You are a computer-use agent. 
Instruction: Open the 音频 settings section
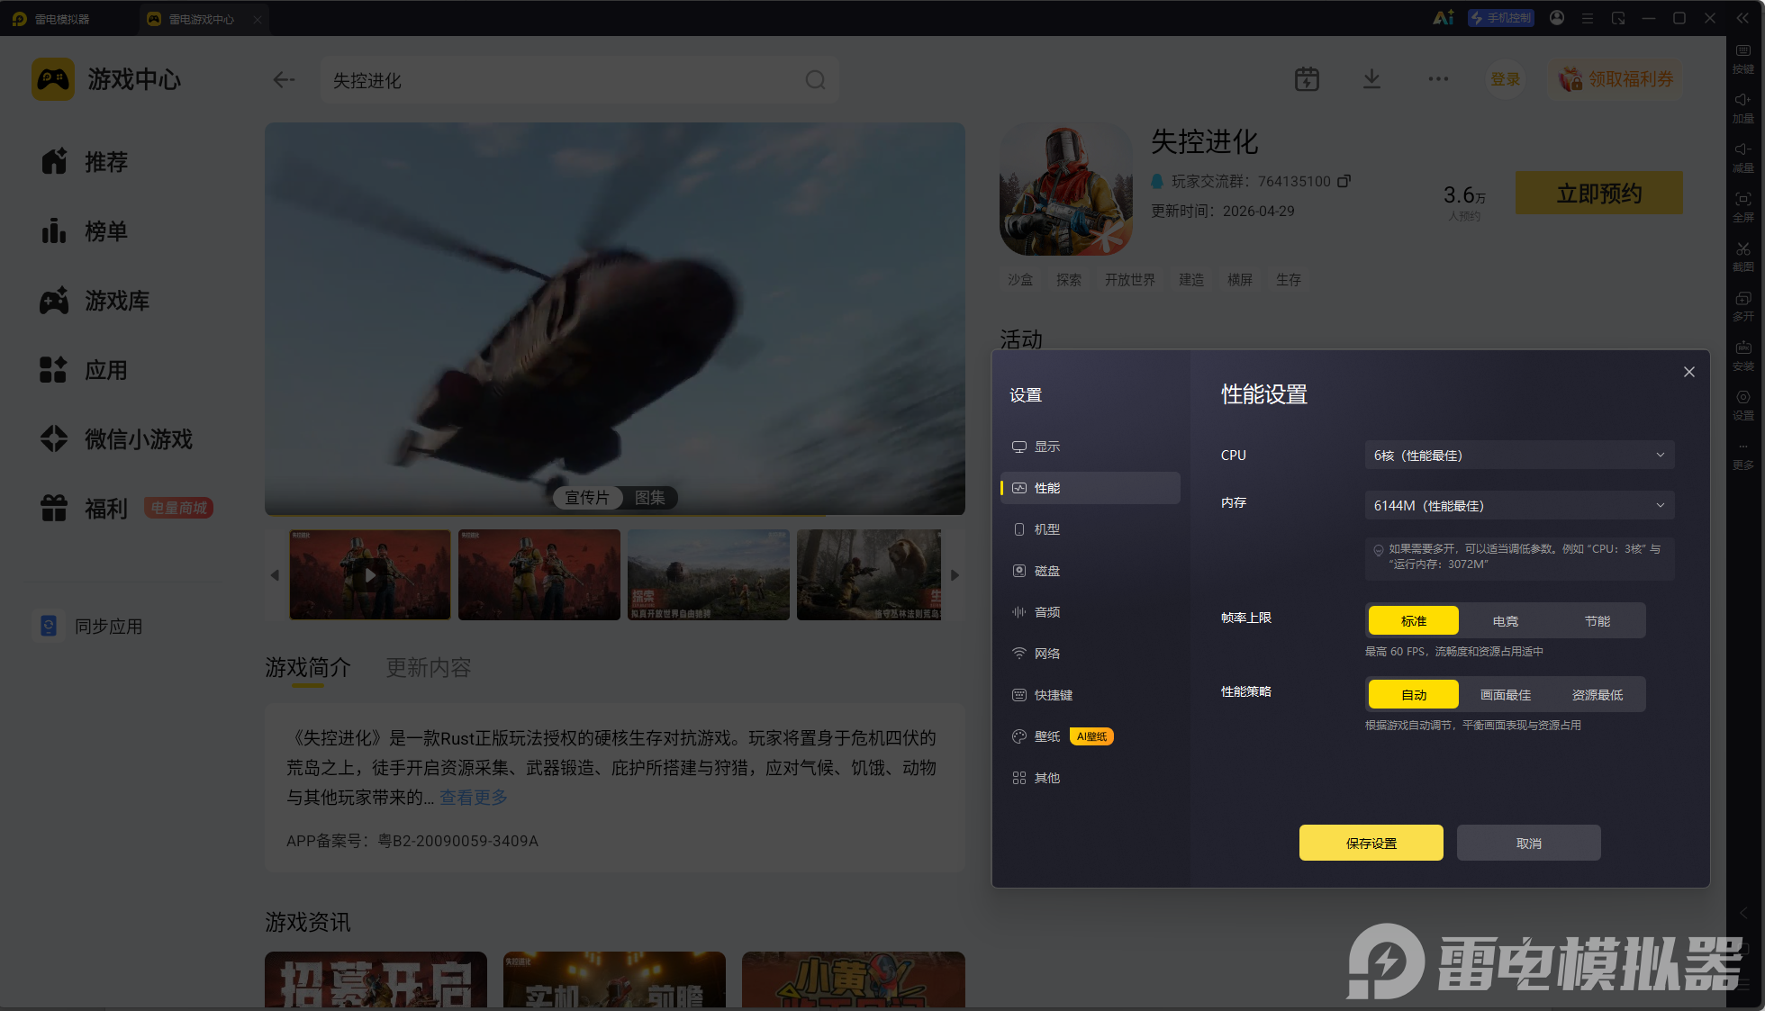coord(1091,612)
